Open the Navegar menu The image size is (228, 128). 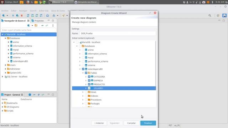23,11
